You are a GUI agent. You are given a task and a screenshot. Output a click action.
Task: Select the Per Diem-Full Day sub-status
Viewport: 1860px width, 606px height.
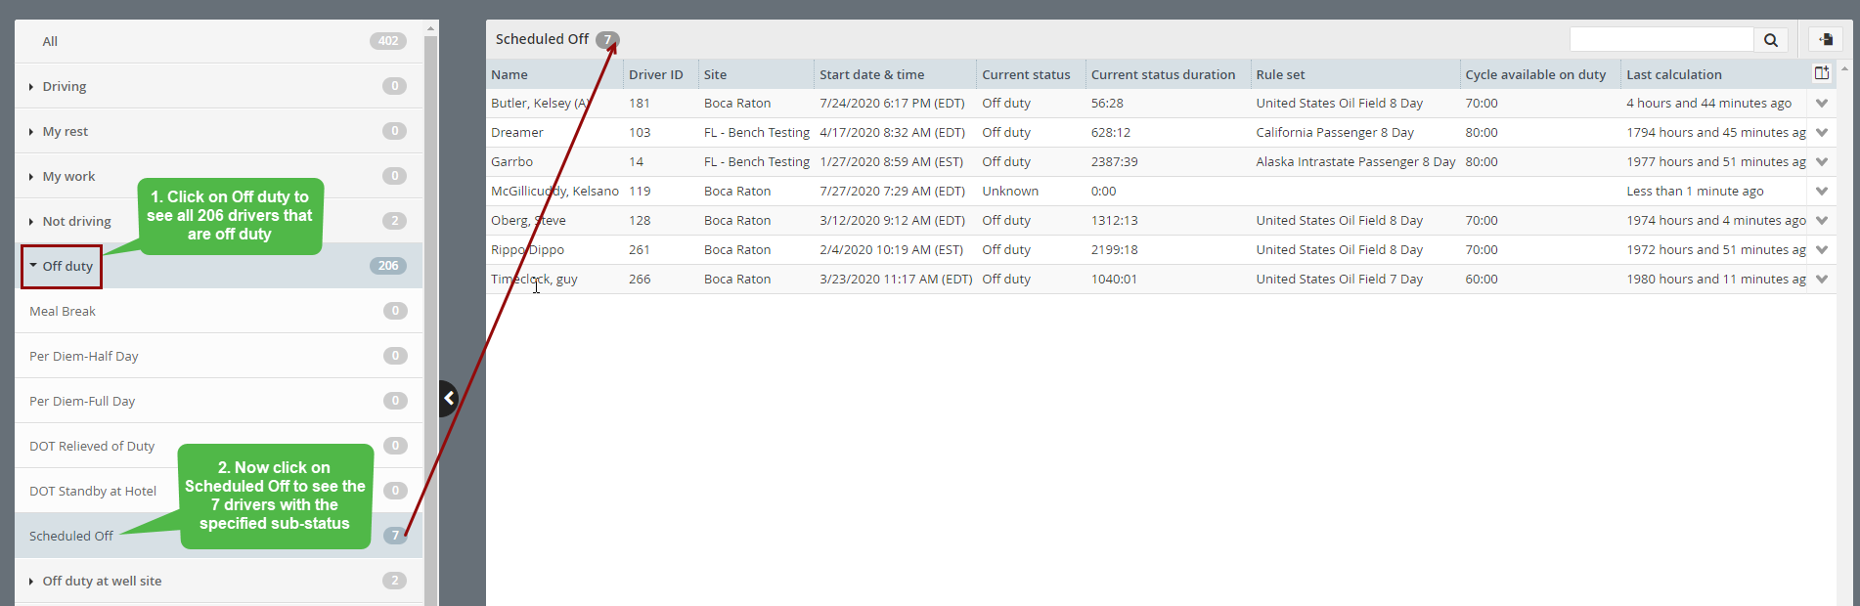(219, 401)
